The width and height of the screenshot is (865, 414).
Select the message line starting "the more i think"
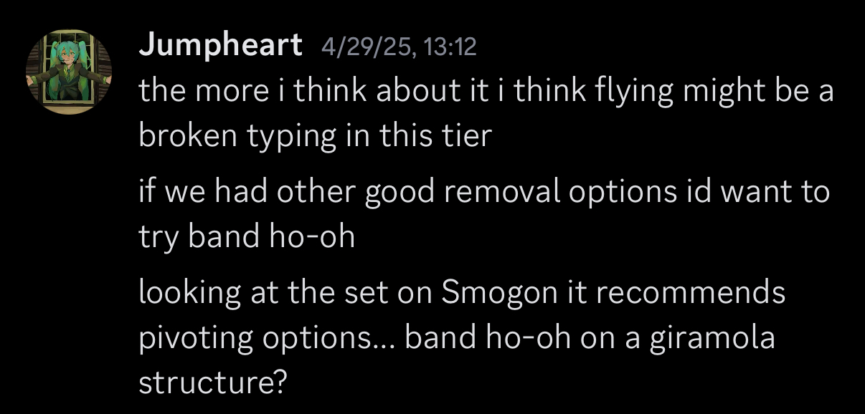486,91
